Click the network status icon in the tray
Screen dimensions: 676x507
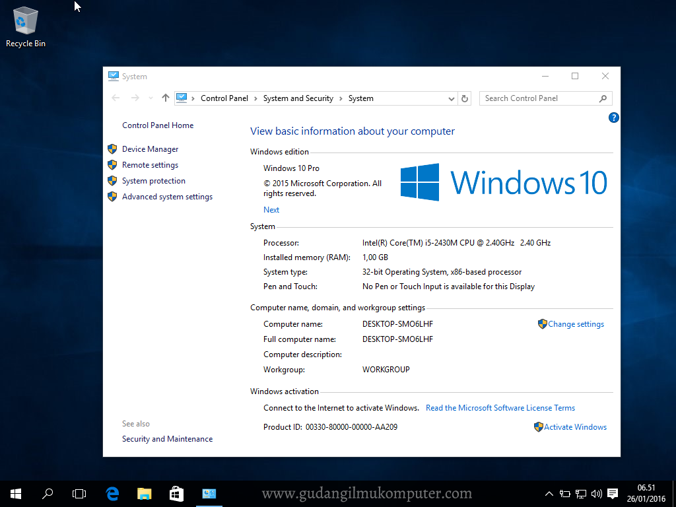(x=580, y=493)
